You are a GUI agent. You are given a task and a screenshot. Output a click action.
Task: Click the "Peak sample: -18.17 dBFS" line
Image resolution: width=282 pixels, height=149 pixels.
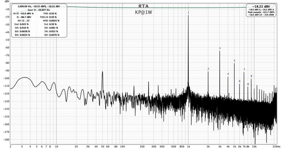pos(261,12)
